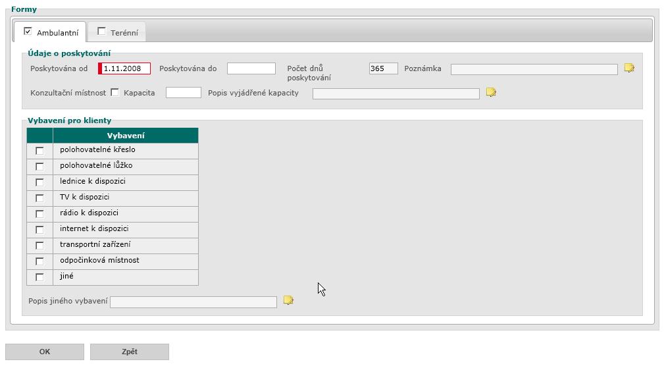Focus the Počet dnů poskytování field

click(383, 68)
